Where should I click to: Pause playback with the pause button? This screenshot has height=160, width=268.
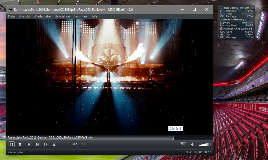click(12, 144)
